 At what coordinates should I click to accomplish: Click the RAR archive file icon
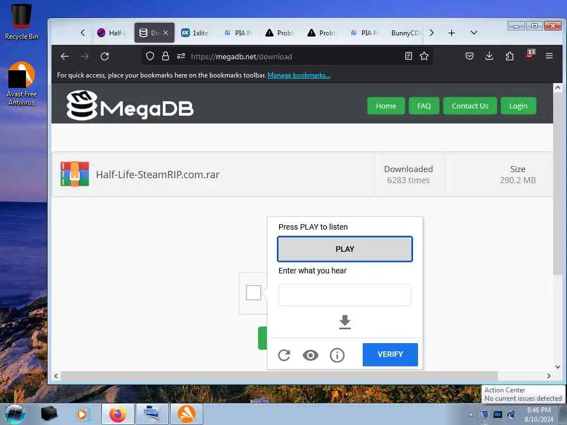pyautogui.click(x=75, y=174)
